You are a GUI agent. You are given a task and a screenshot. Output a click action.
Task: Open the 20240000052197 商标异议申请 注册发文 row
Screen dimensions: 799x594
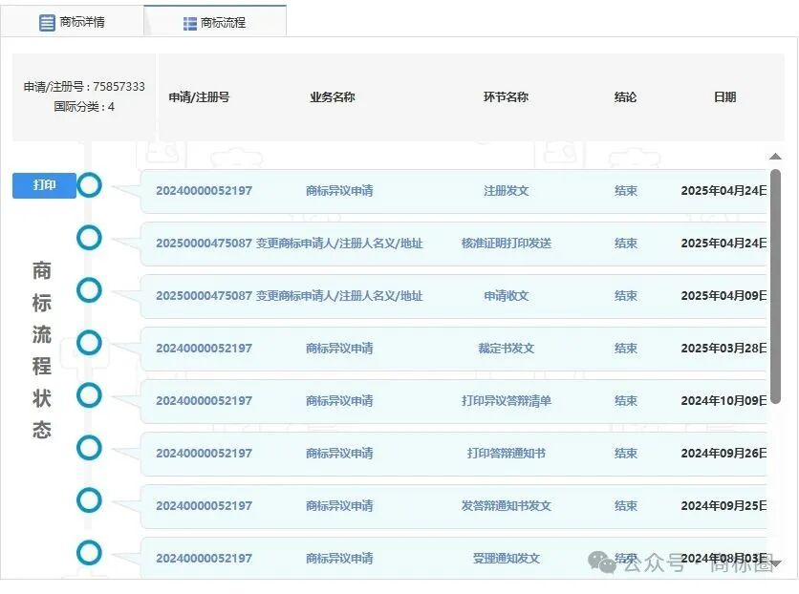click(x=459, y=190)
